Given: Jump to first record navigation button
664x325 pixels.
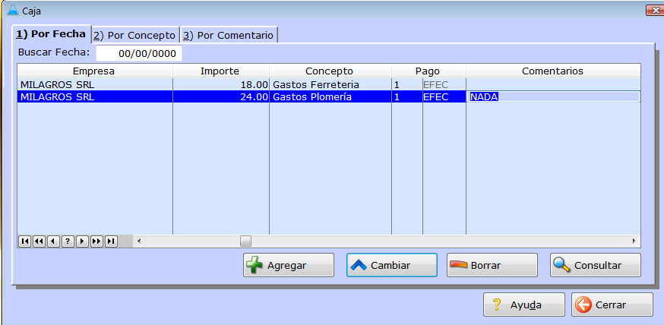Looking at the screenshot, I should pyautogui.click(x=24, y=241).
